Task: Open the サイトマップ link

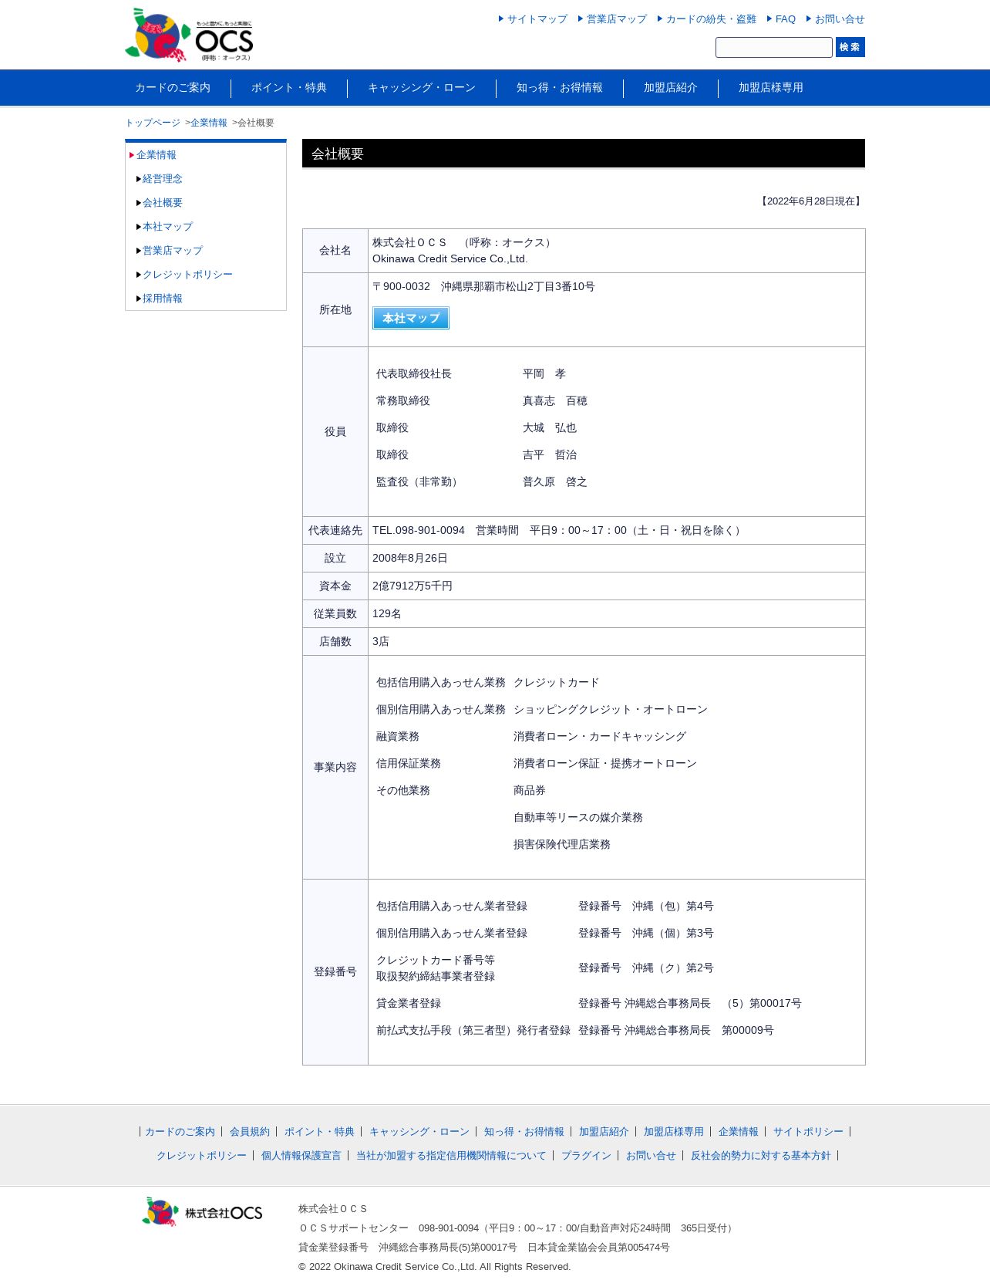Action: 537,19
